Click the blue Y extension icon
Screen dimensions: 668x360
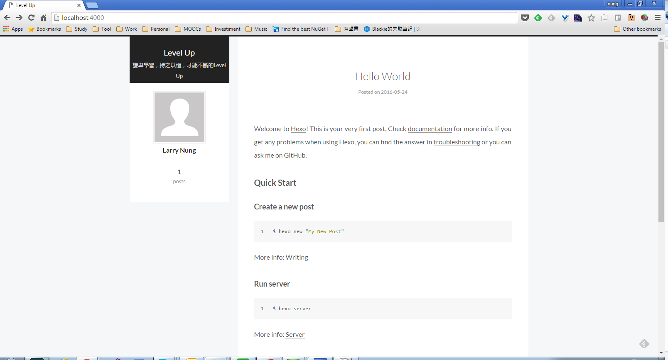(x=565, y=17)
